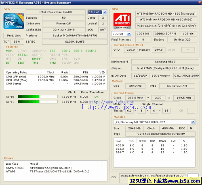The width and height of the screenshot is (202, 185).
Task: Click the Unified: 320 shaders field
Action: coord(182,40)
